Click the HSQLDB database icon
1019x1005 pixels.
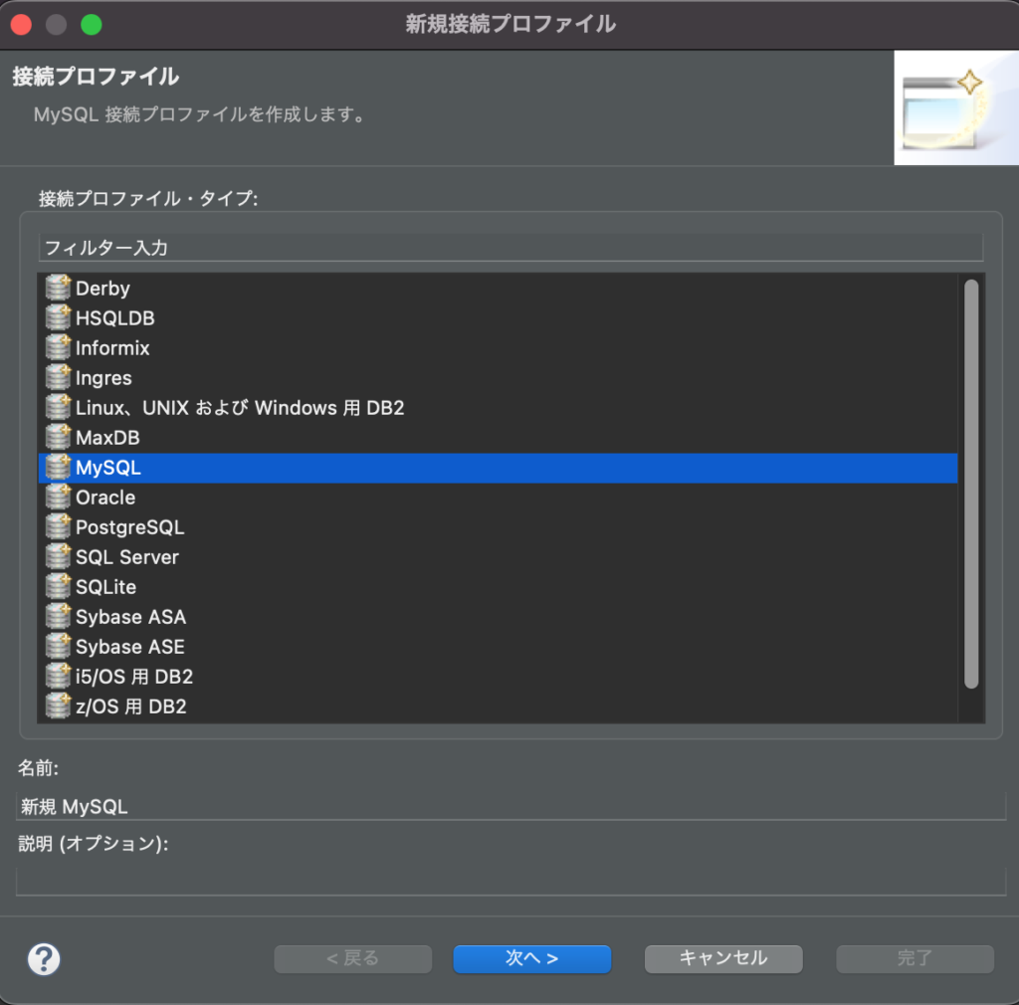pos(58,317)
